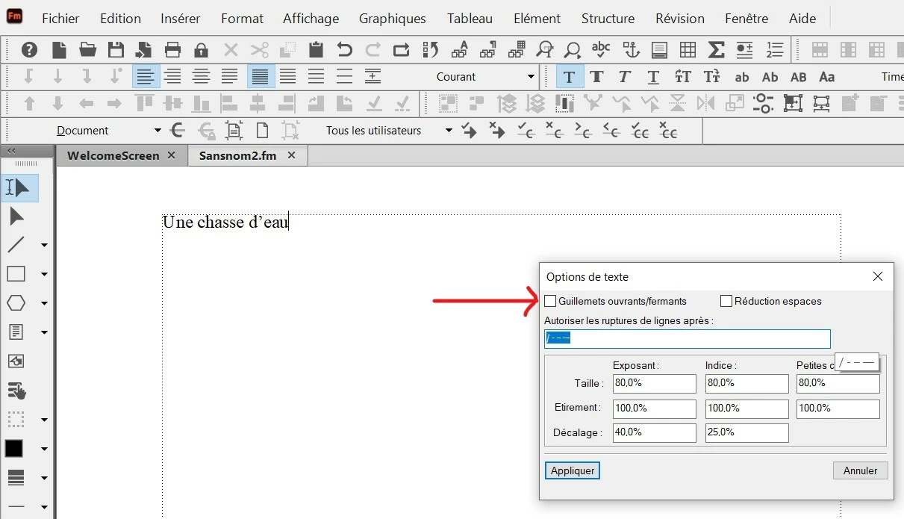Set text to uppercase (AB icon)
This screenshot has width=904, height=519.
pyautogui.click(x=798, y=77)
